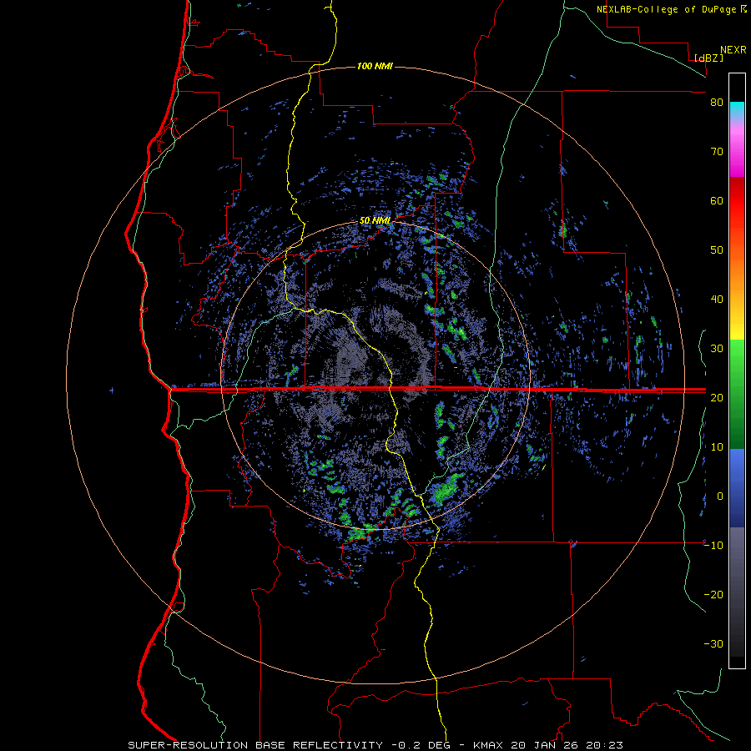
Task: Click the [dBZ] unit label
Action: (x=708, y=58)
